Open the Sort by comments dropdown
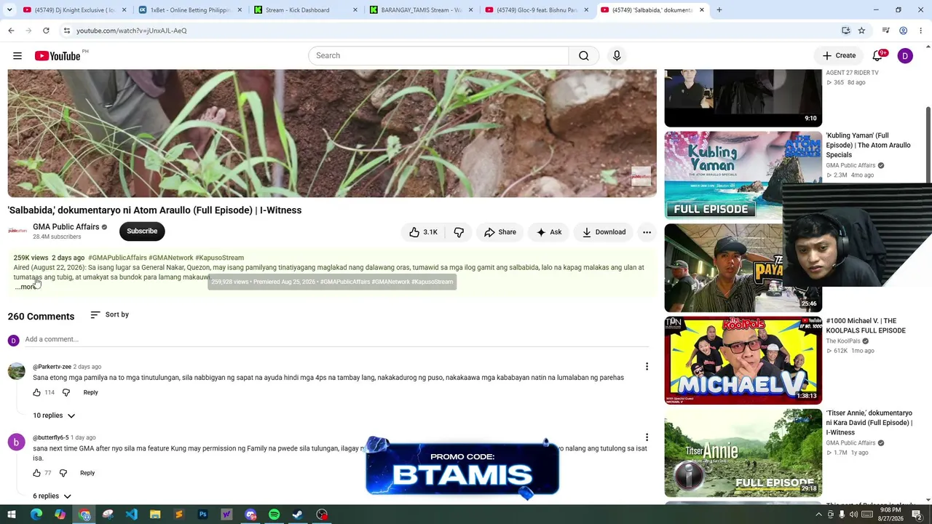The height and width of the screenshot is (524, 932). click(109, 315)
